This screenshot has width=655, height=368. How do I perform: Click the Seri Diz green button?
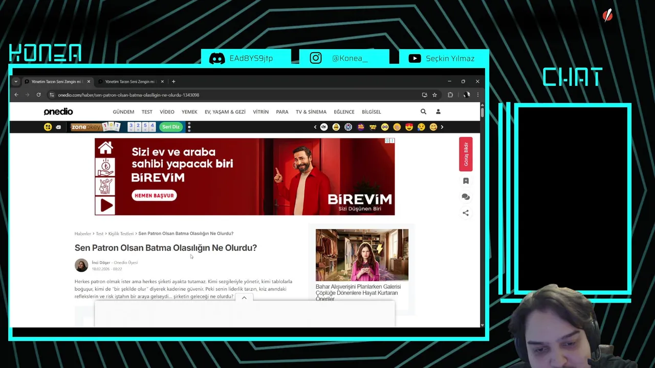(x=171, y=127)
